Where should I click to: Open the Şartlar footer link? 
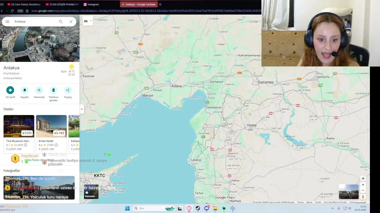click(x=309, y=202)
